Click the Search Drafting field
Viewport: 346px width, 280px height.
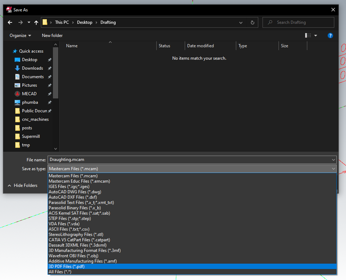point(299,22)
